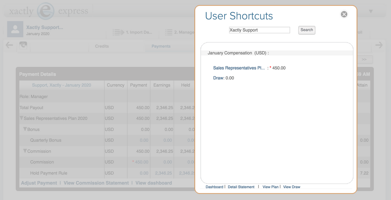
Task: Click the >> next page button
Action: click(364, 59)
